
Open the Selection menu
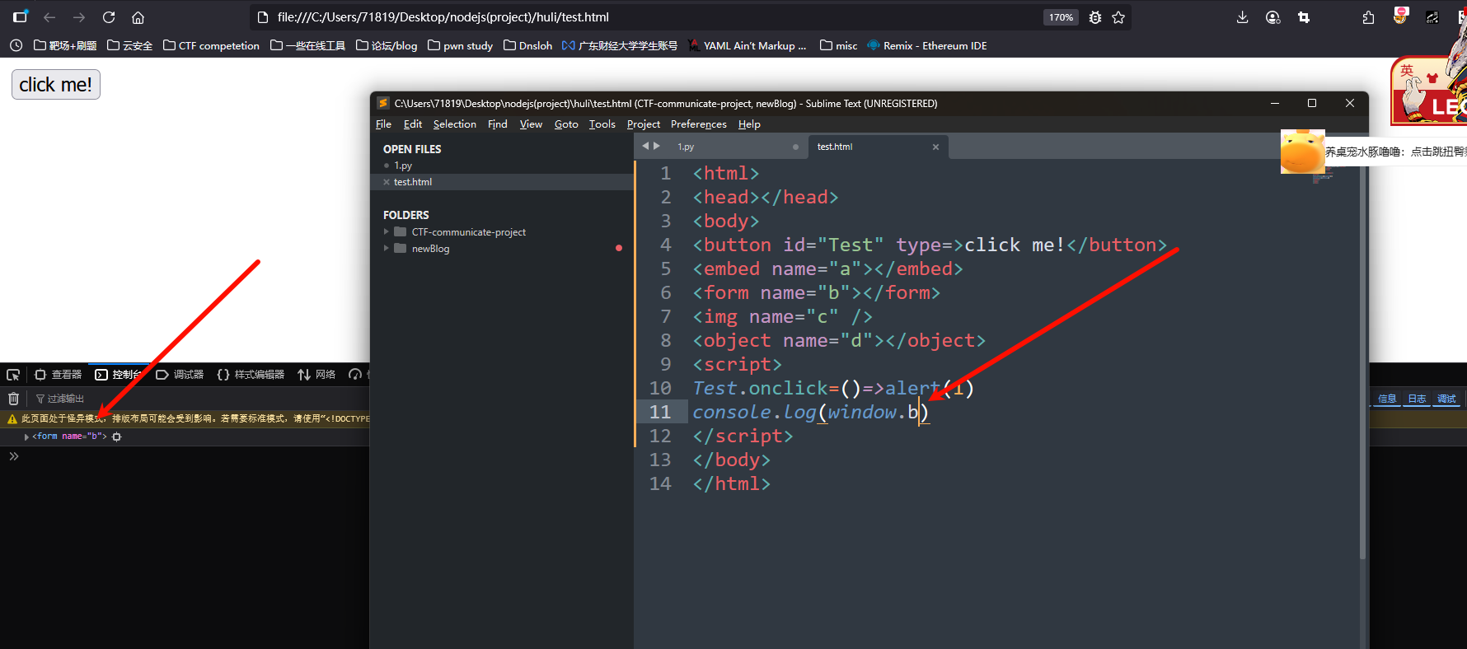455,124
